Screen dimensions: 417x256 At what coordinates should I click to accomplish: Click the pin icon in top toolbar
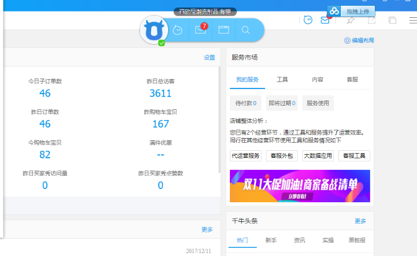[x=350, y=20]
